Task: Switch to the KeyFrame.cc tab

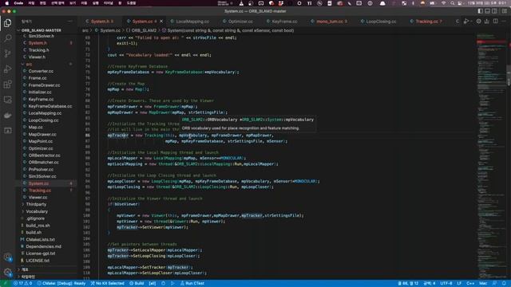Action: click(284, 22)
